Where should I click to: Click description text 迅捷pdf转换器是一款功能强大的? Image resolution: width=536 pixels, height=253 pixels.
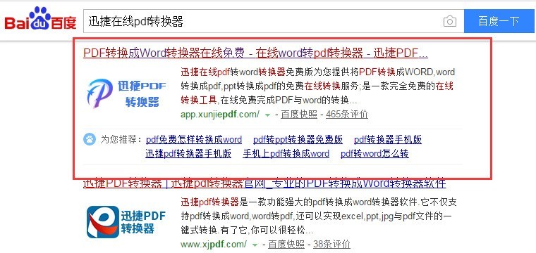pos(318,216)
